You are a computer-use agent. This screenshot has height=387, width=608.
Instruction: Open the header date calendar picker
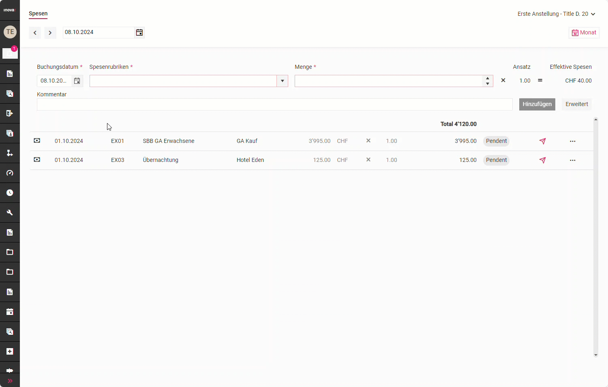(139, 32)
